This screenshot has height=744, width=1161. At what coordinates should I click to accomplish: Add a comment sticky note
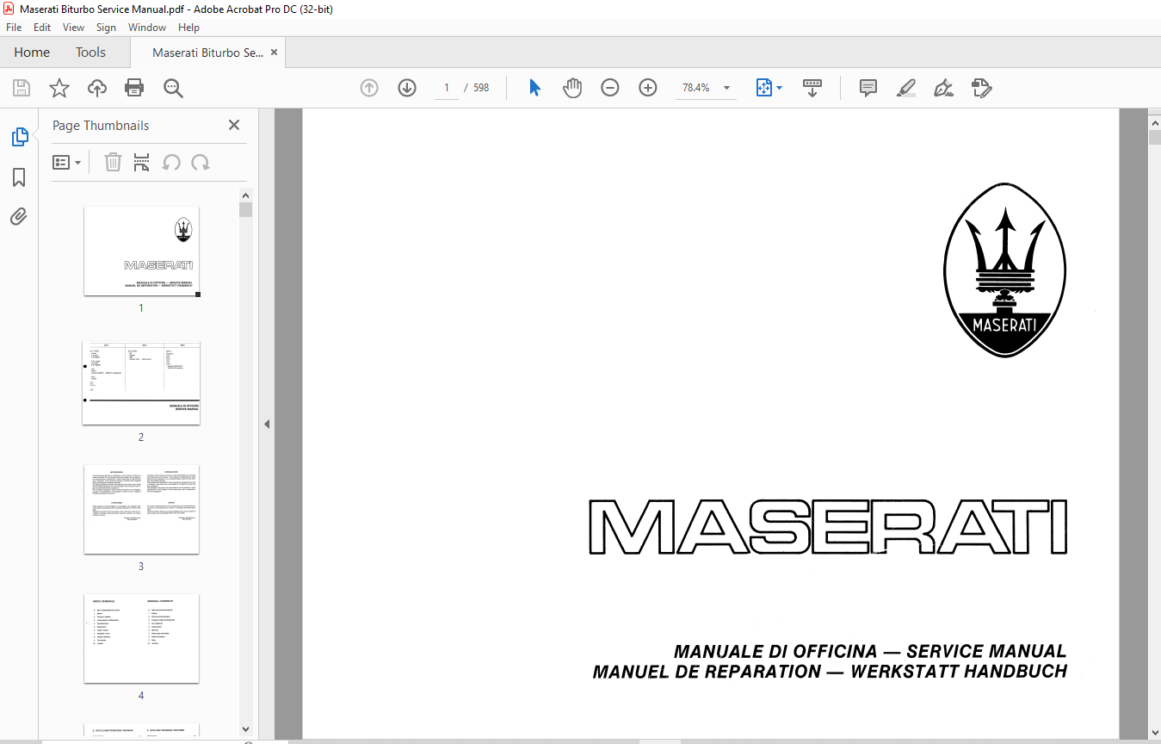coord(868,88)
